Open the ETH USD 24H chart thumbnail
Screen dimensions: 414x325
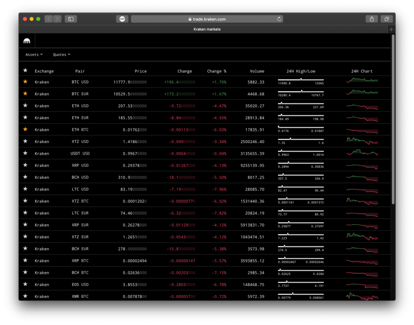coord(362,107)
